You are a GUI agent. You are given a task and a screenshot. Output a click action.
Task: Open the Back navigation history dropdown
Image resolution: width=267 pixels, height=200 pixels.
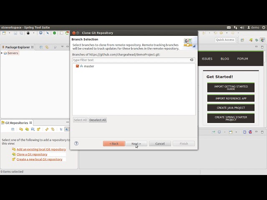(227, 33)
